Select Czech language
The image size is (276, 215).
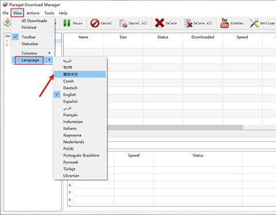[x=80, y=81]
